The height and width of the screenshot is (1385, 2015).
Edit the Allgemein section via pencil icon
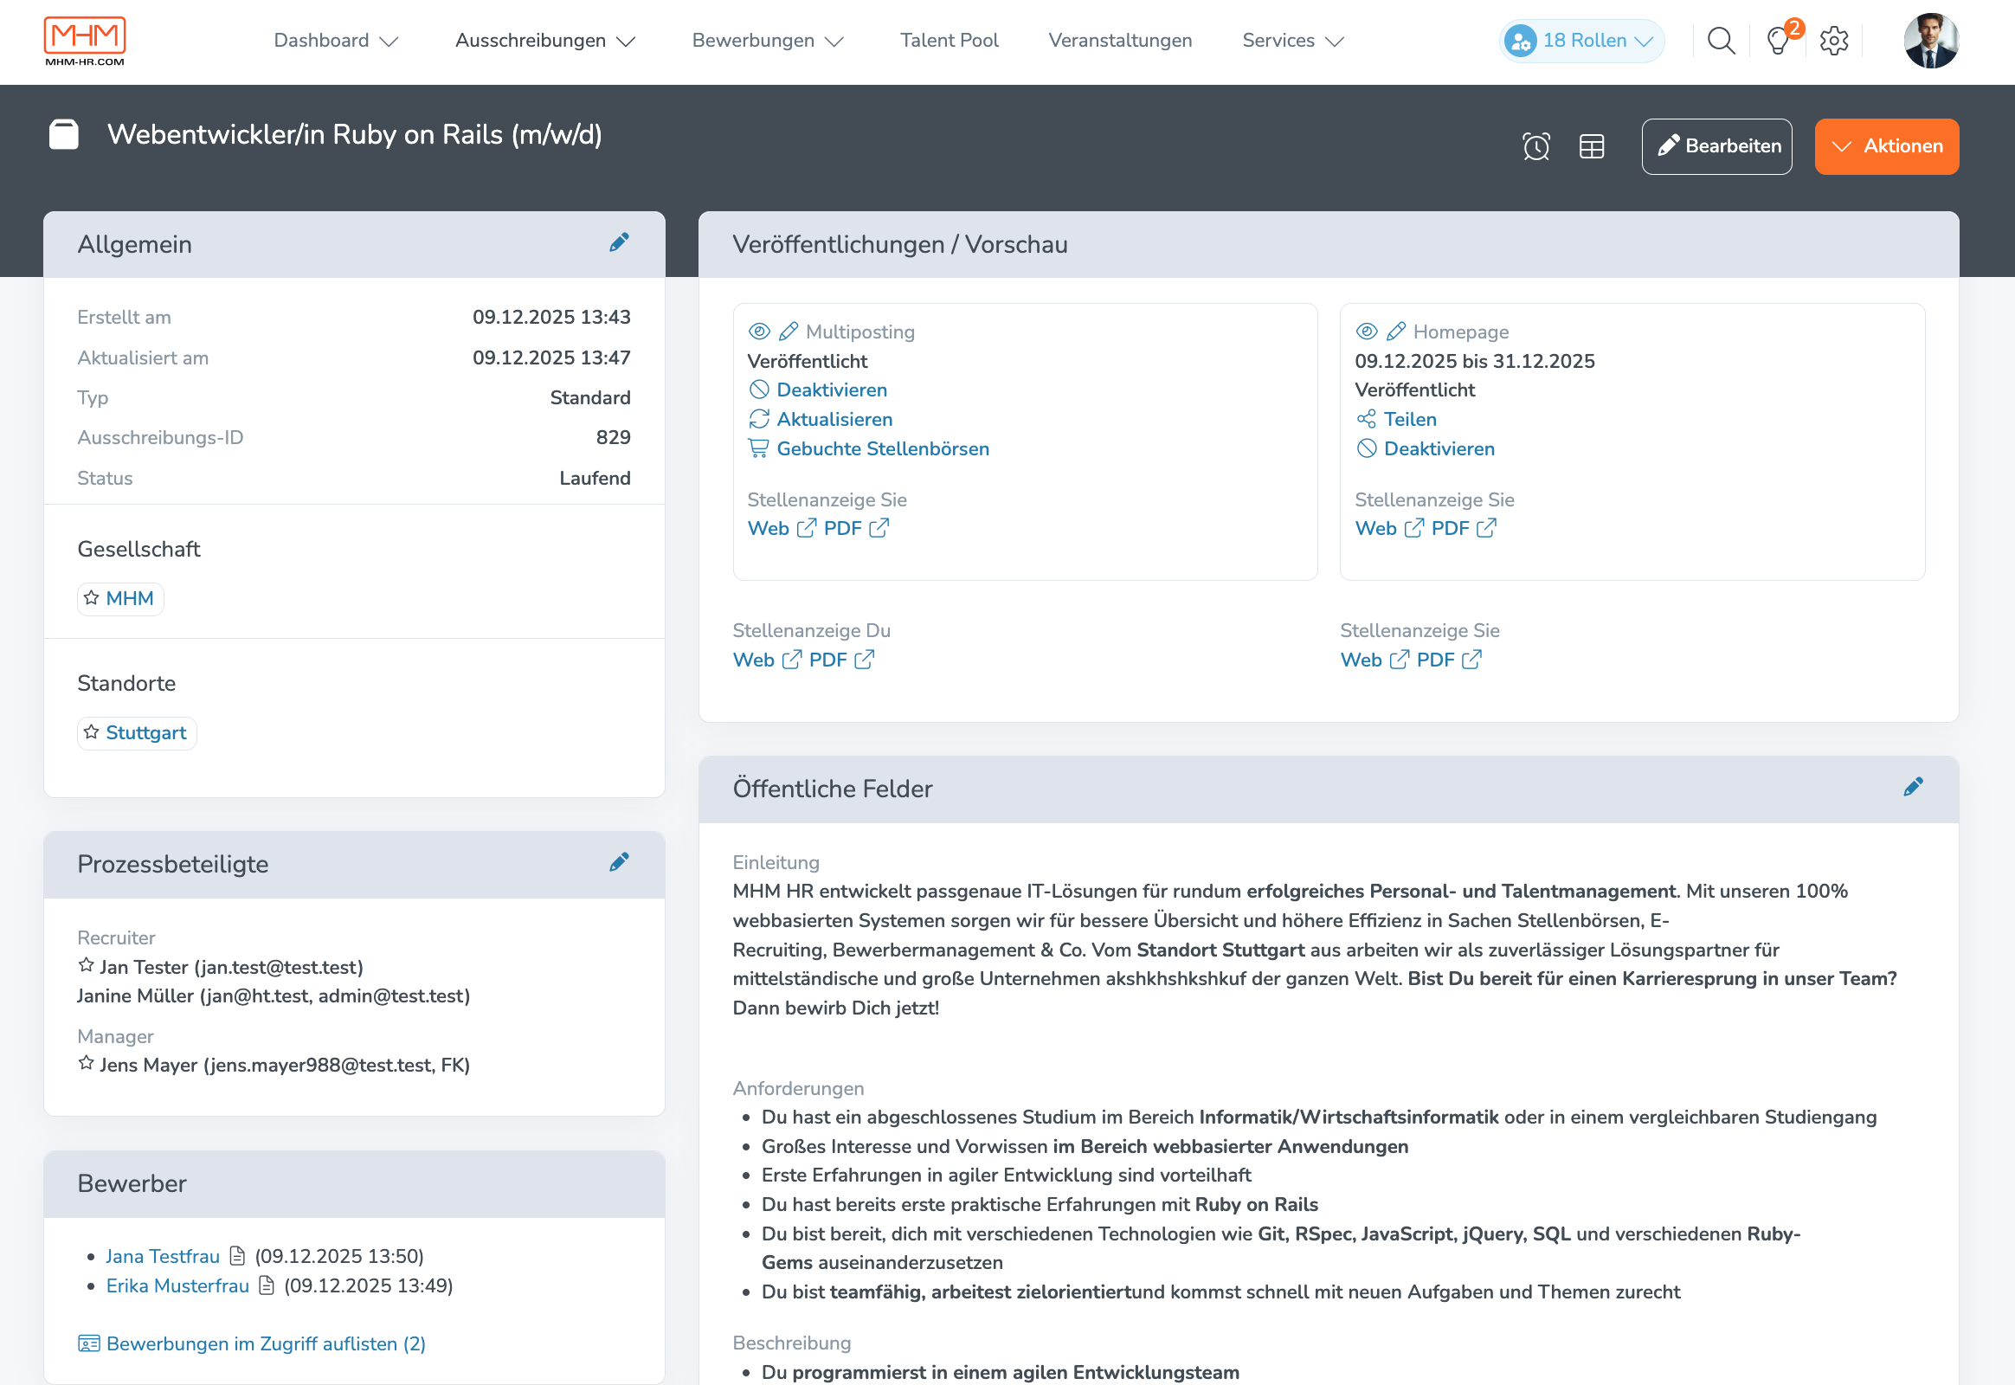pyautogui.click(x=619, y=243)
